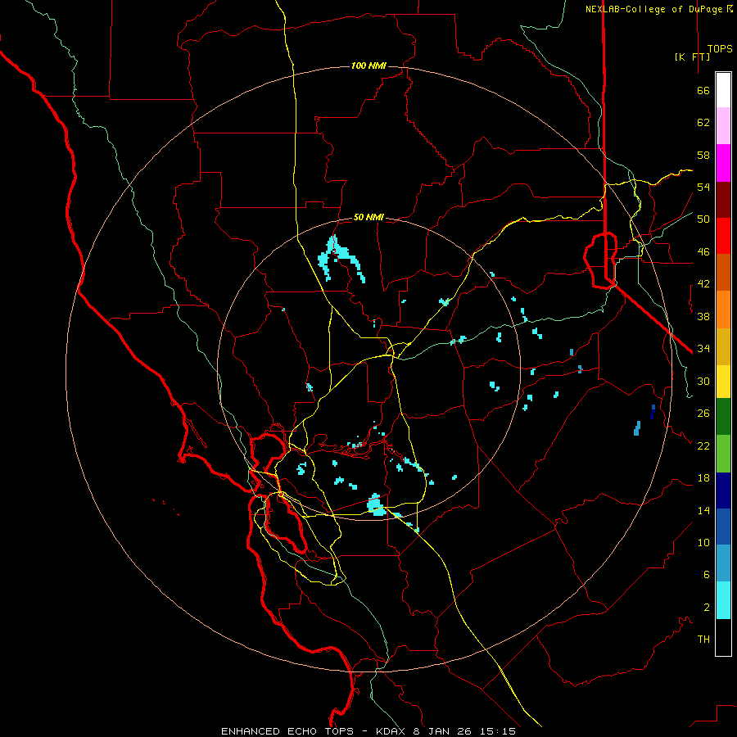This screenshot has width=737, height=737.
Task: Pick the magenta swatch above the 58 label
Action: point(723,163)
